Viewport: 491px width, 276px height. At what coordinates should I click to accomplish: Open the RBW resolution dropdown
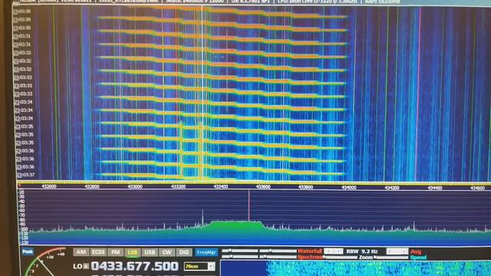coord(334,251)
